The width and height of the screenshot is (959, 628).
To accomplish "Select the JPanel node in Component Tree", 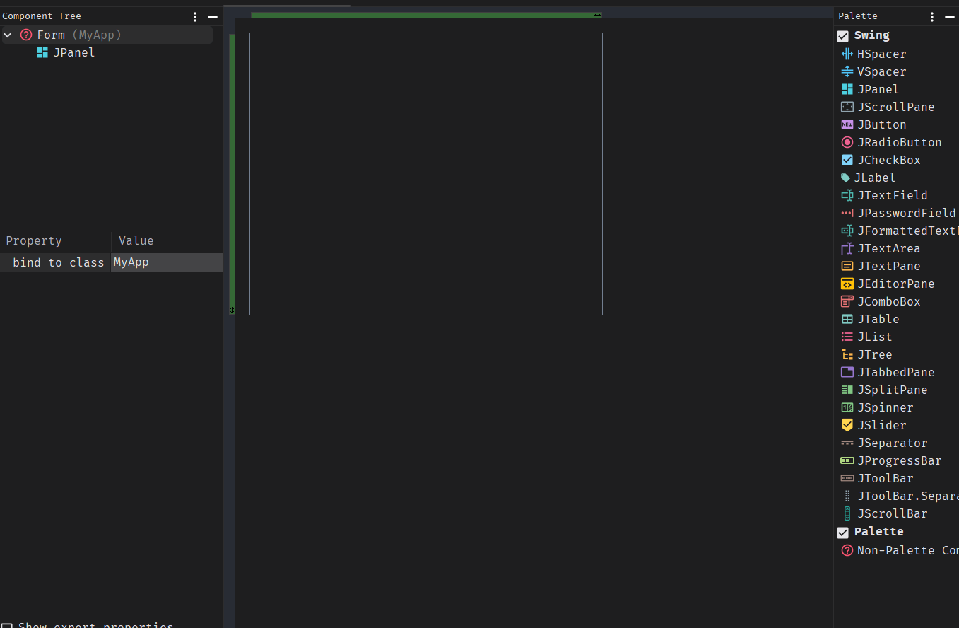I will click(x=73, y=52).
